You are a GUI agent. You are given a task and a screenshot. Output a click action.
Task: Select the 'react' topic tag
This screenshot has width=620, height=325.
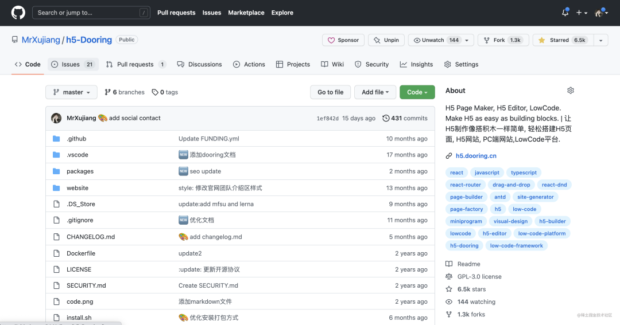pos(457,173)
